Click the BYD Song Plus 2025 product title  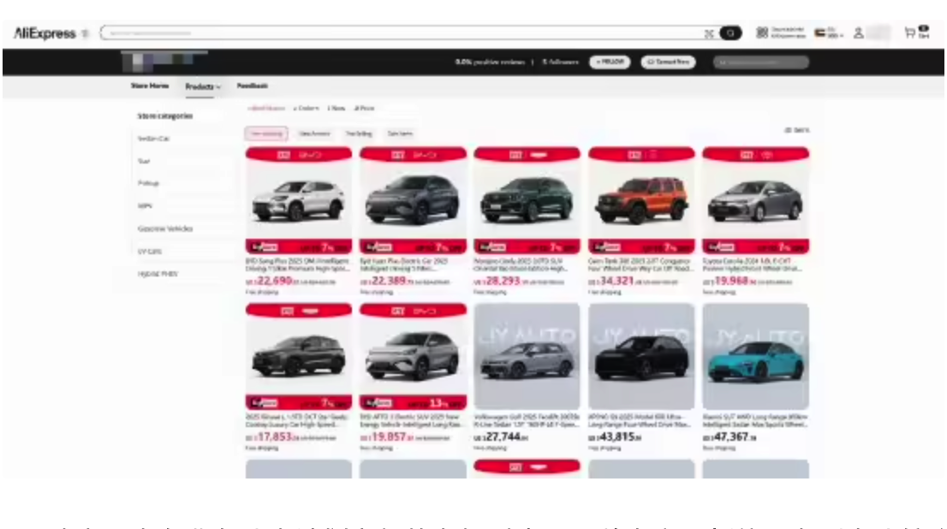click(298, 264)
